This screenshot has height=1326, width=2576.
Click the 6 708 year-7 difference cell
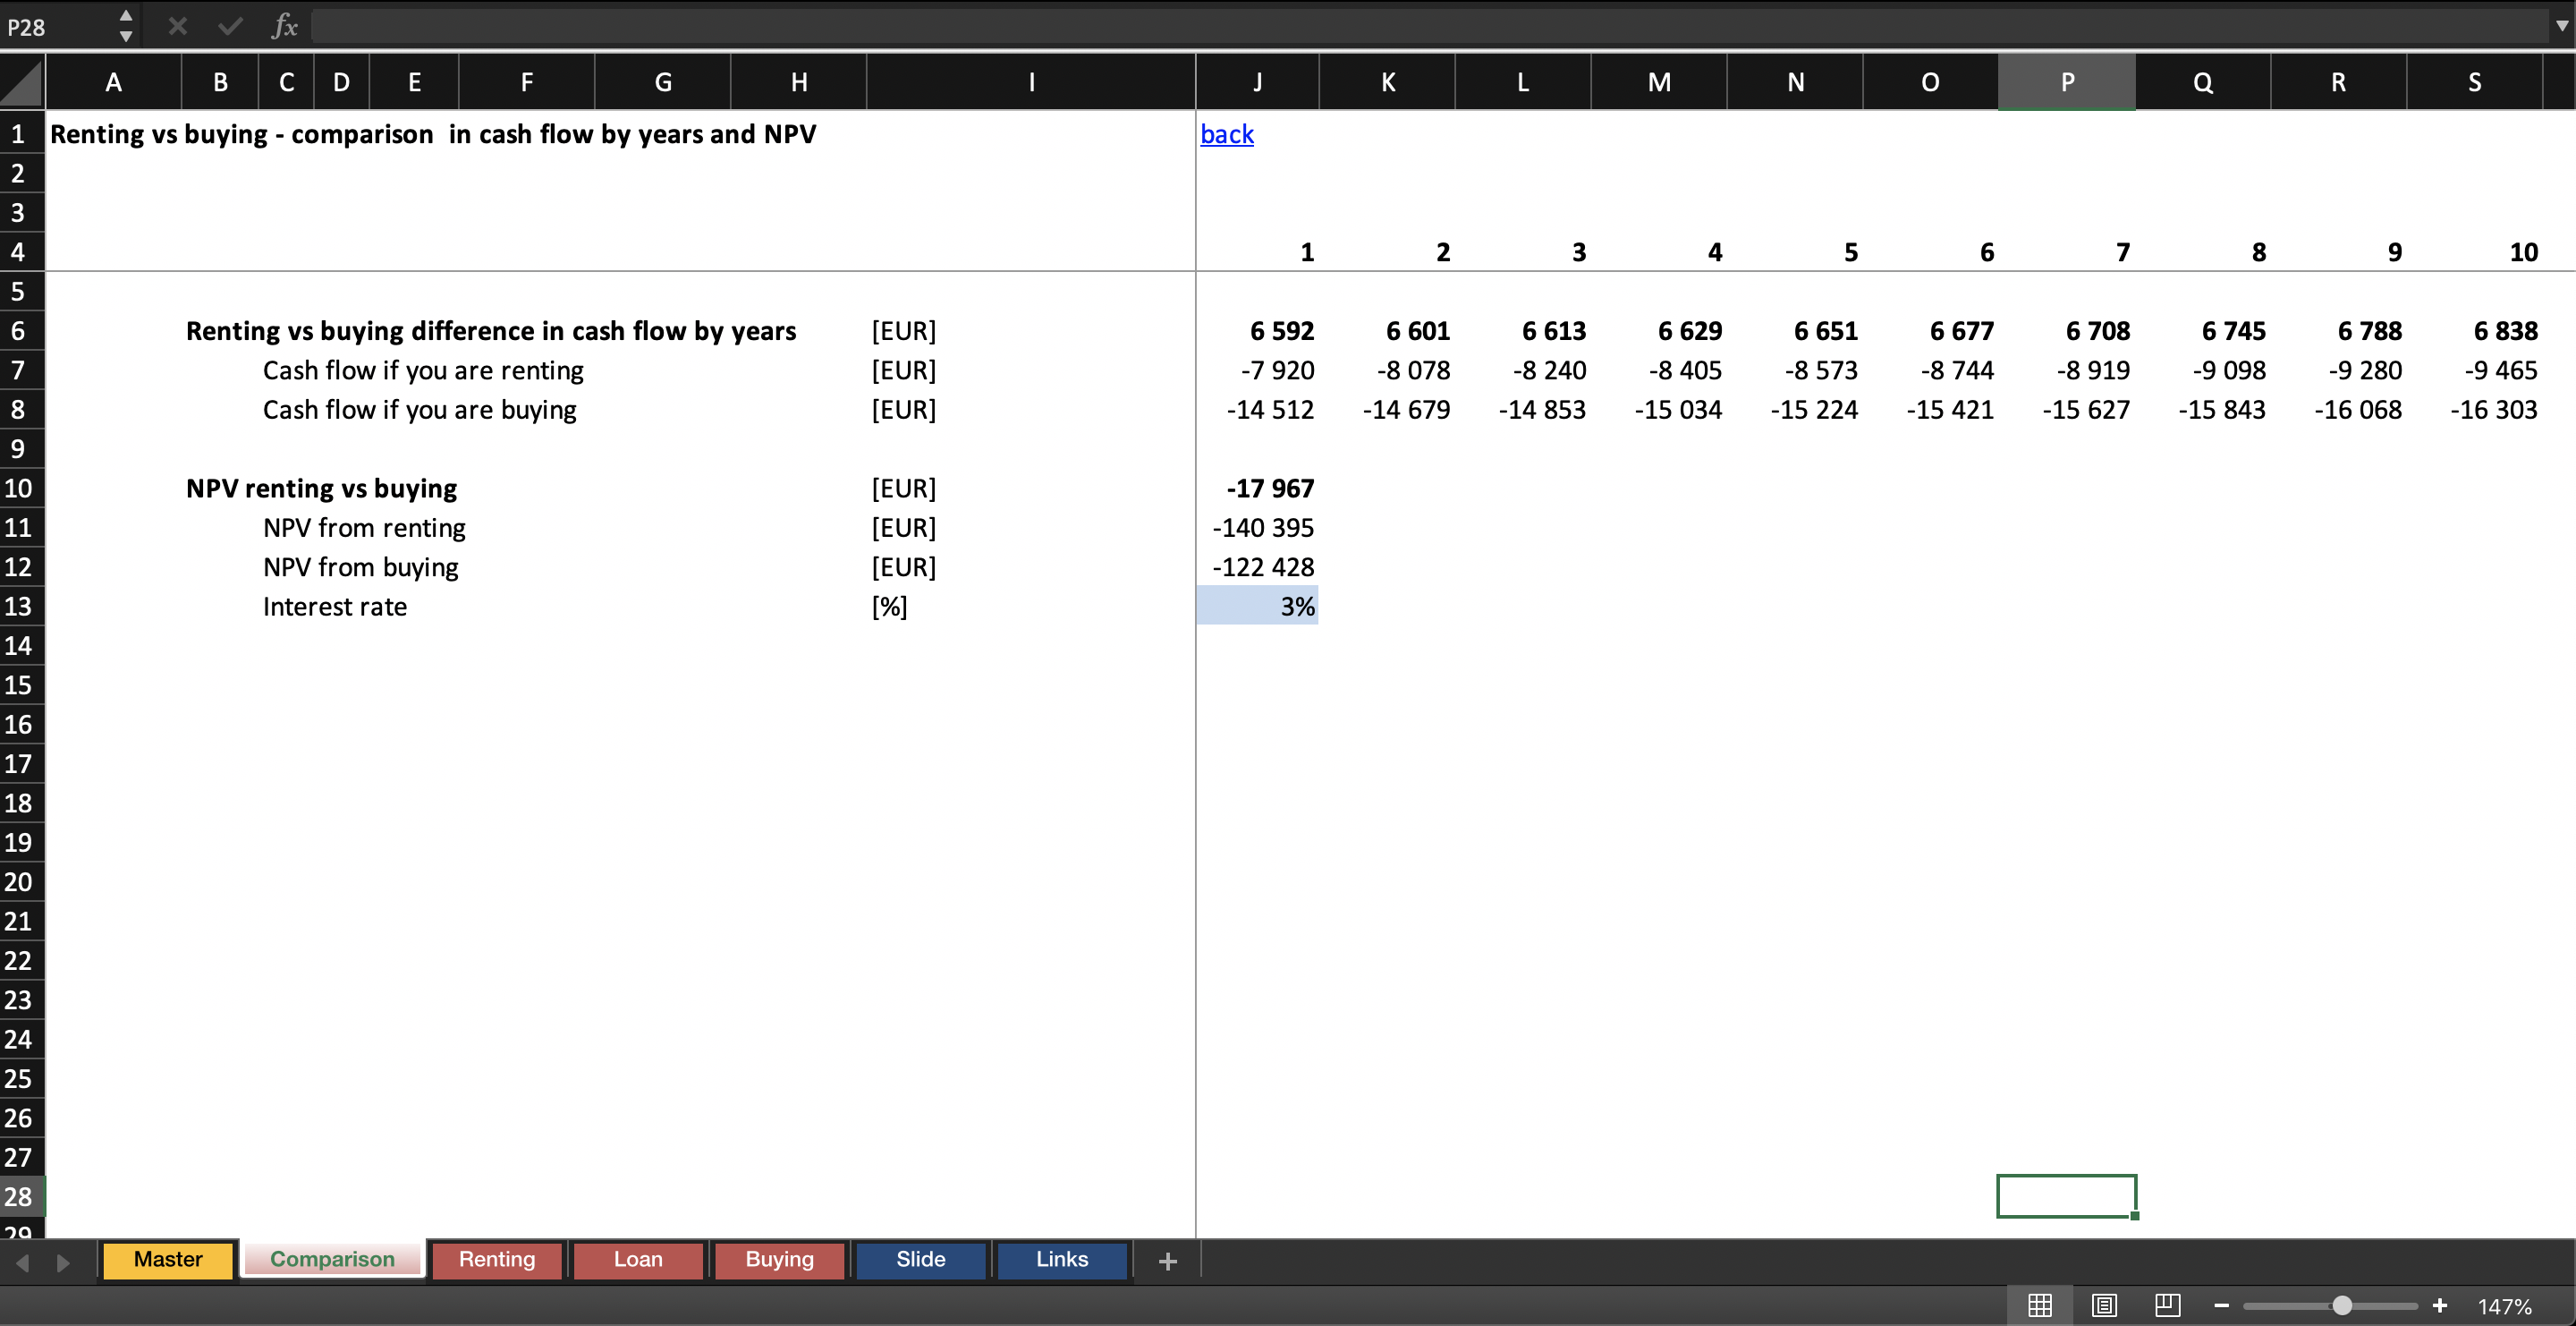tap(2067, 331)
